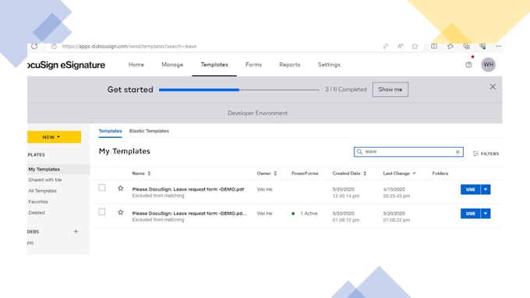Click the search magnifier icon
The width and height of the screenshot is (530, 298).
click(x=359, y=152)
